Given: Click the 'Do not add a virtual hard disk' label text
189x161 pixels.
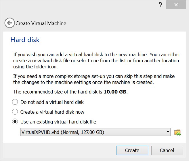Looking at the screenshot, I should 52,102.
